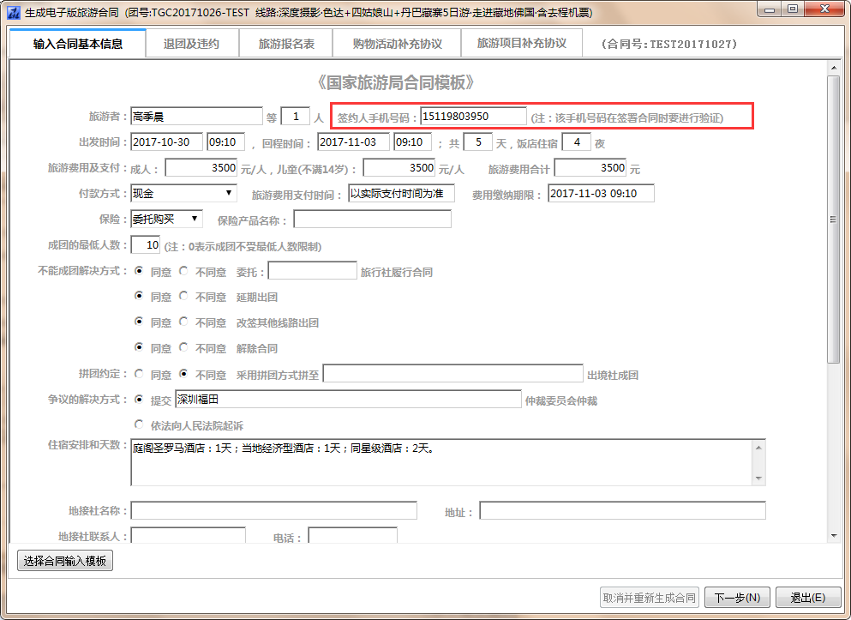This screenshot has width=851, height=620.
Task: Close the contract window
Action: (x=825, y=9)
